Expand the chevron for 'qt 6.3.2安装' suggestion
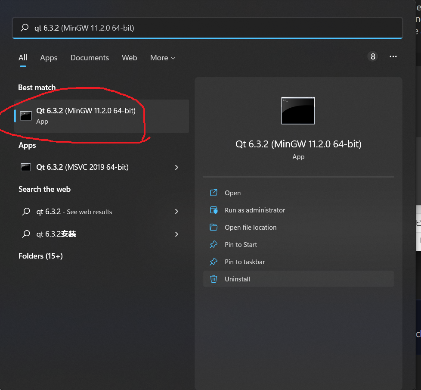Image resolution: width=421 pixels, height=390 pixels. [176, 234]
